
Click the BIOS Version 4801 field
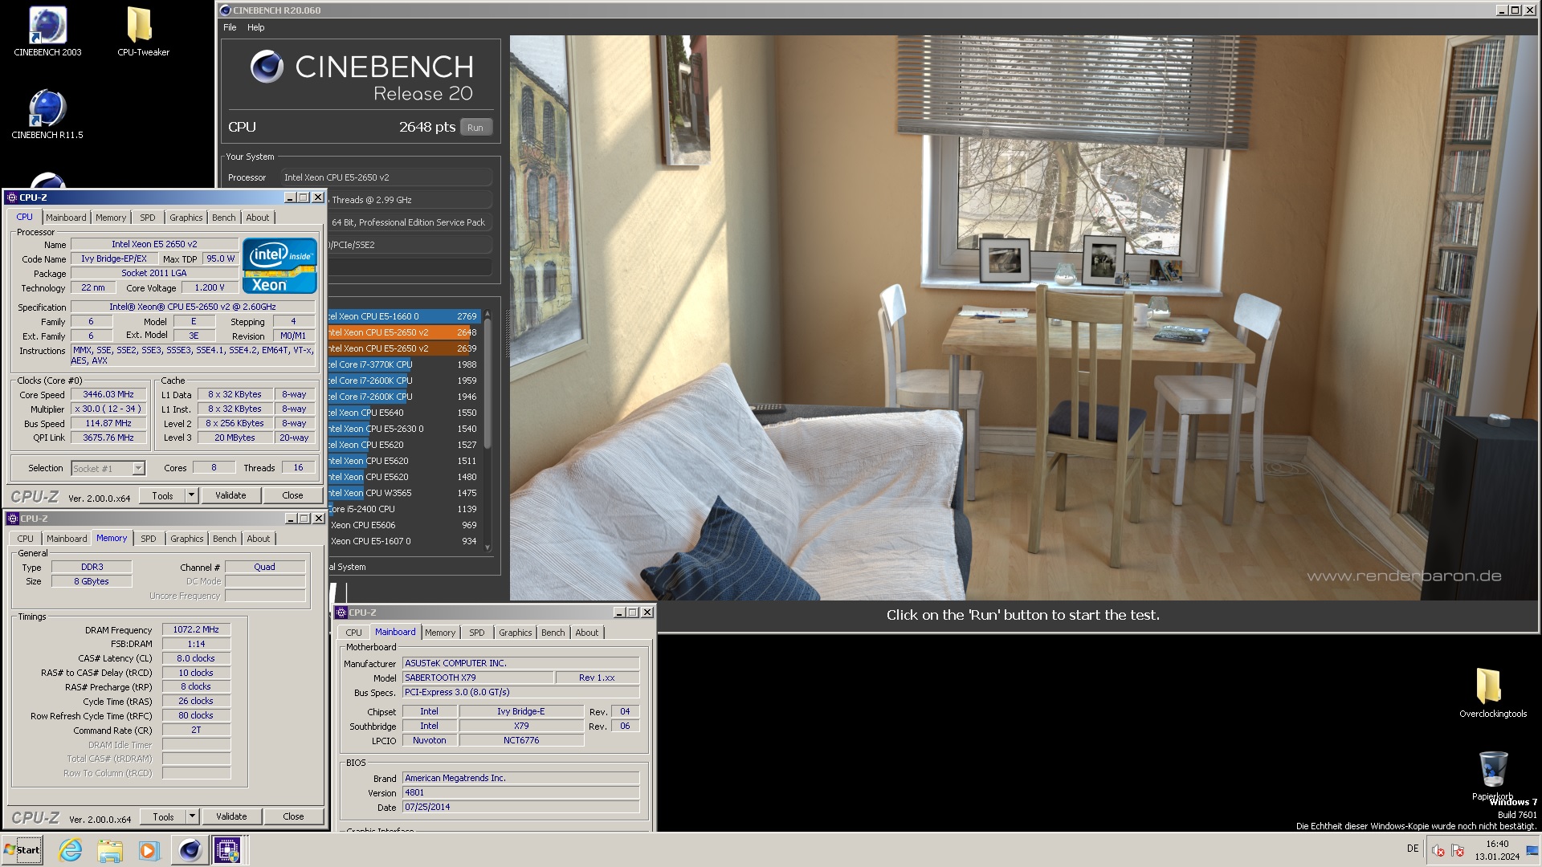[520, 792]
